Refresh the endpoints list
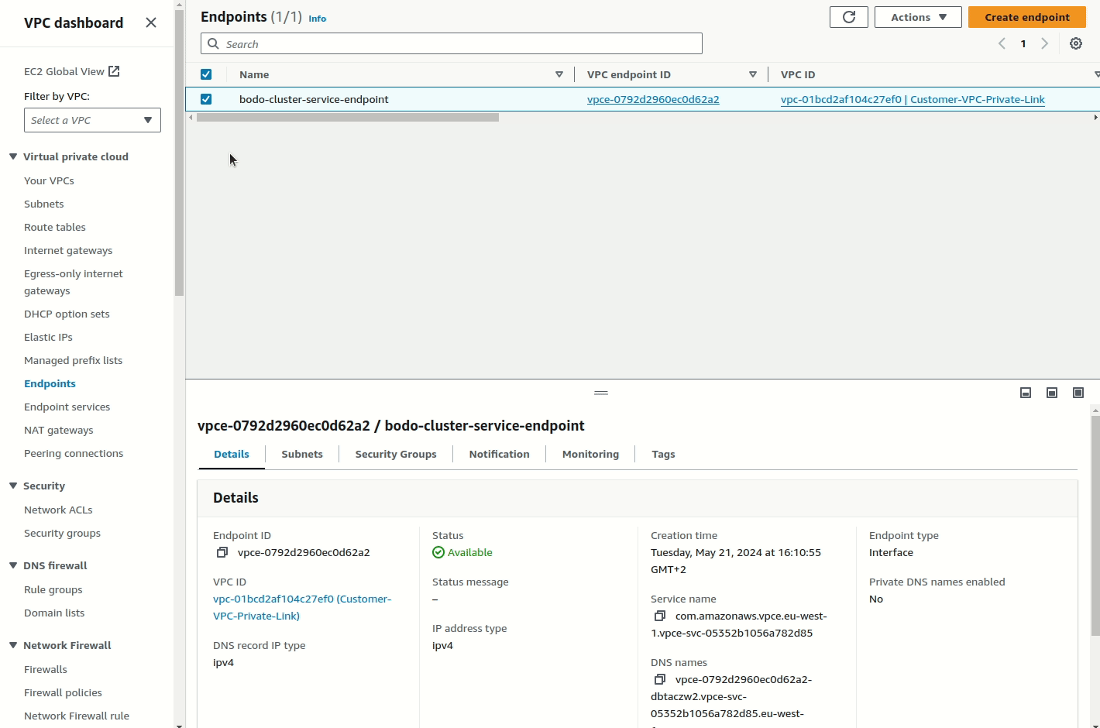This screenshot has height=728, width=1100. 848,16
